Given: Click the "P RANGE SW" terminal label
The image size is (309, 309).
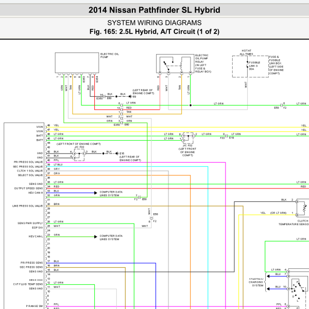Looking at the screenshot, I should point(35,306).
